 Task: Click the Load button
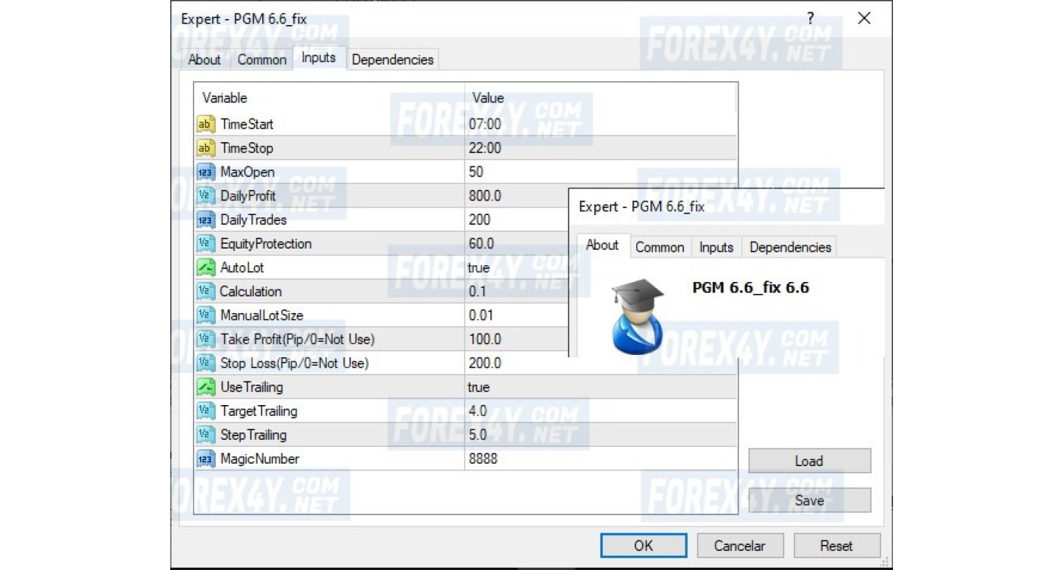pos(809,461)
